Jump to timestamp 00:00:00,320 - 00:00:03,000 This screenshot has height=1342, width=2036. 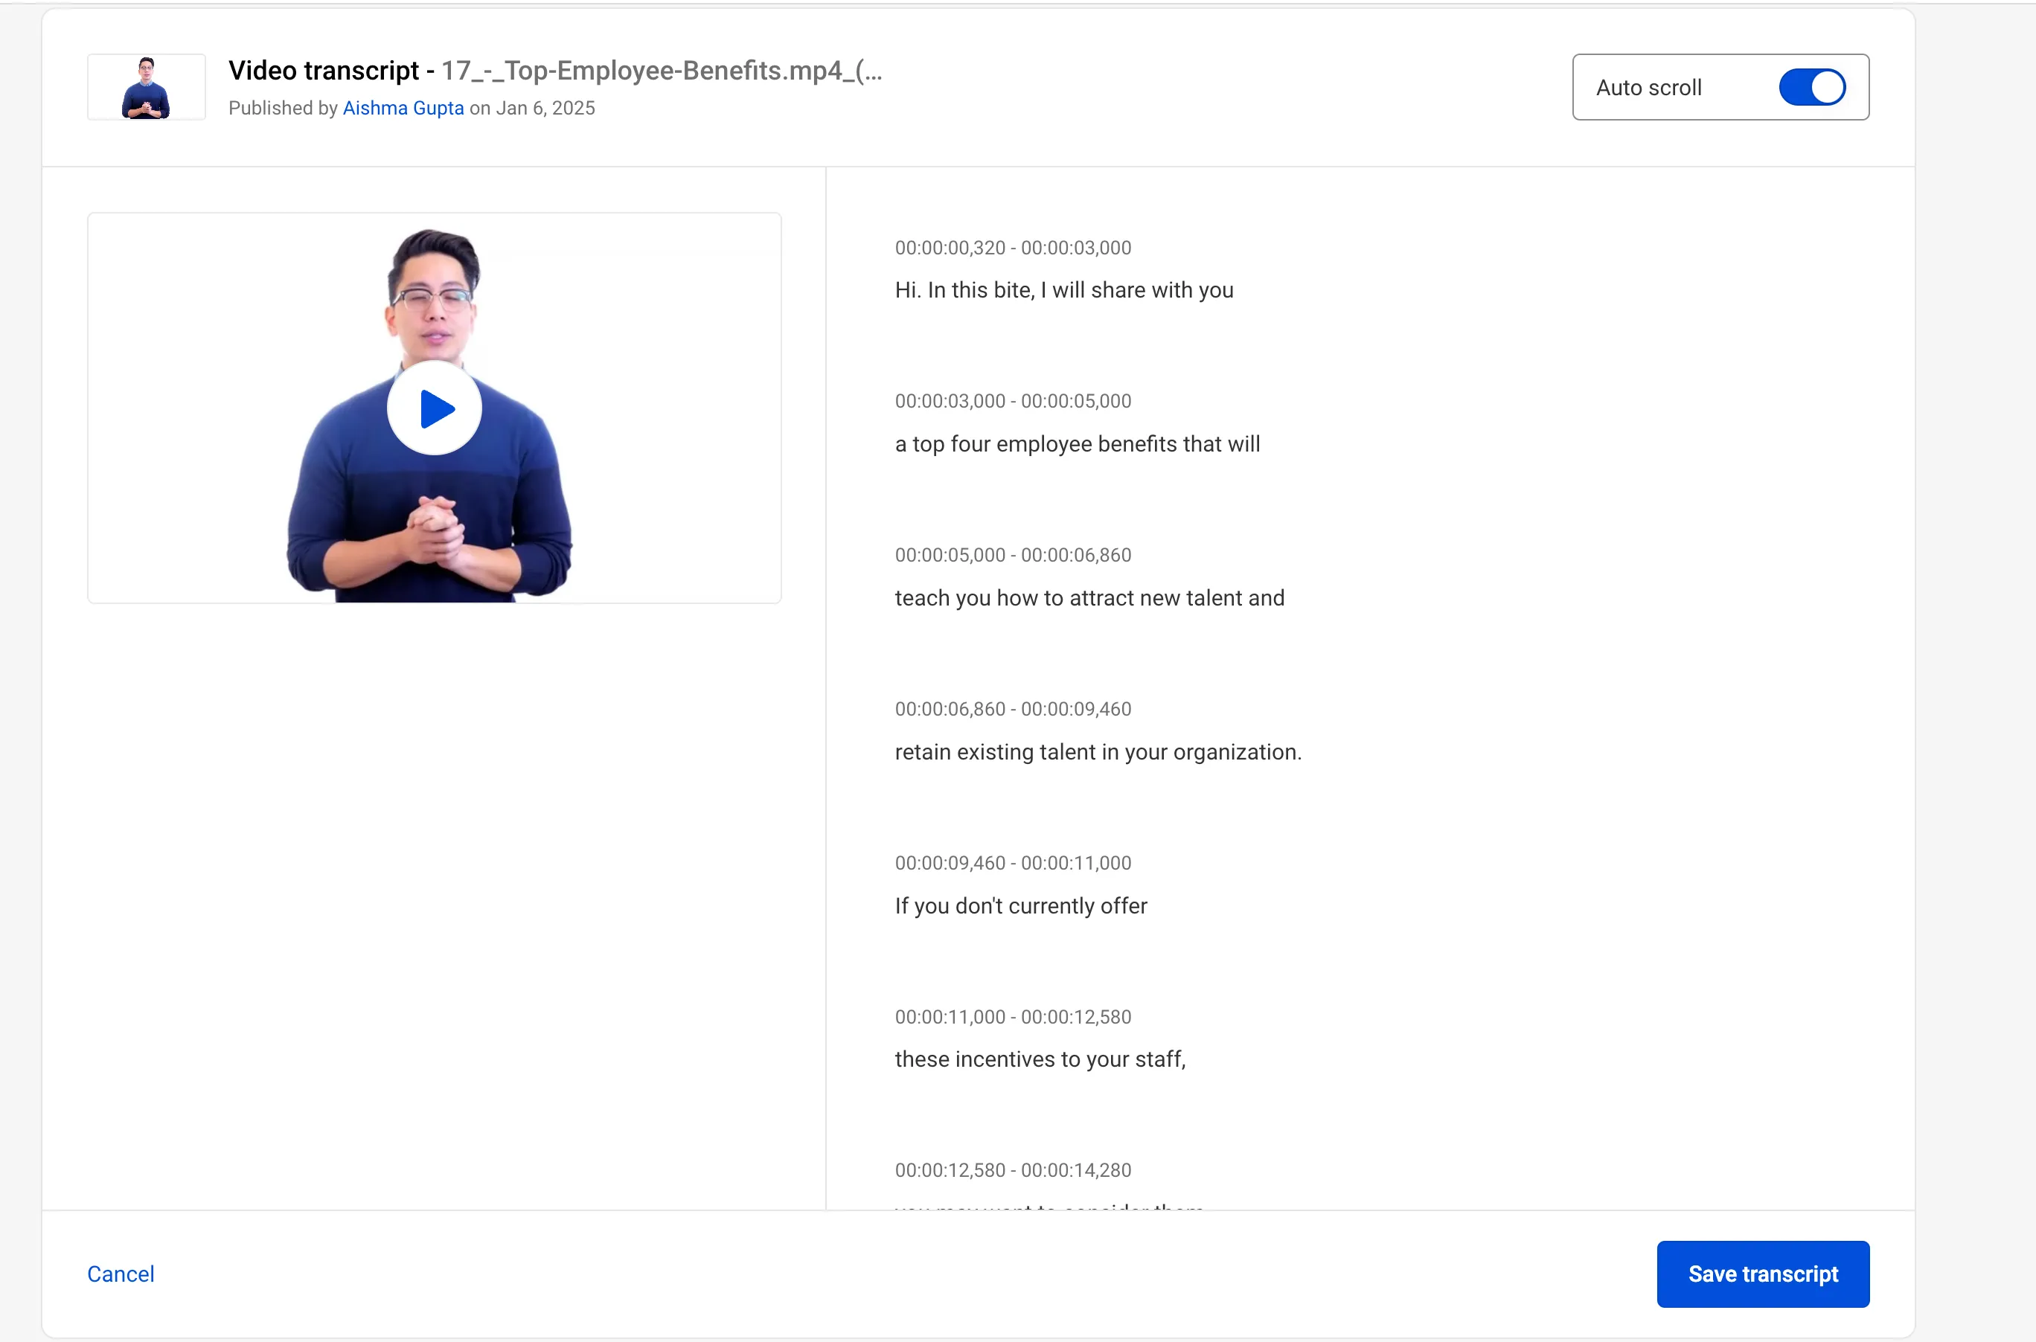[1013, 247]
